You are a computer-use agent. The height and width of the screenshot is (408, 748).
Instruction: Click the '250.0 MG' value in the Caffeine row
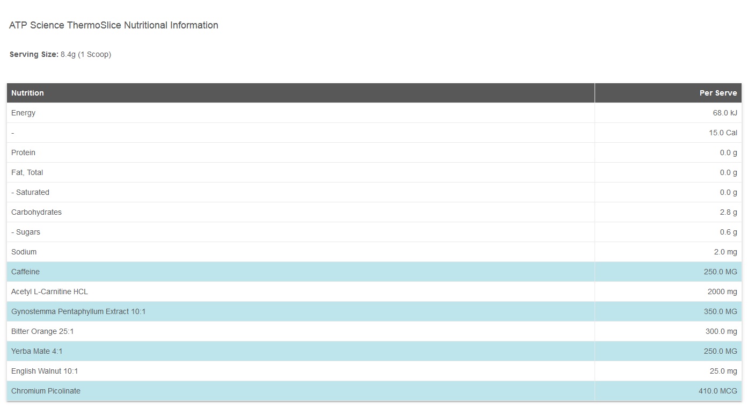721,272
